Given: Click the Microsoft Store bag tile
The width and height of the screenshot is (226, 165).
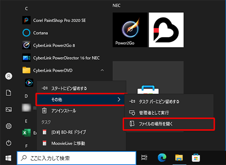Looking at the screenshot, I should tap(148, 78).
